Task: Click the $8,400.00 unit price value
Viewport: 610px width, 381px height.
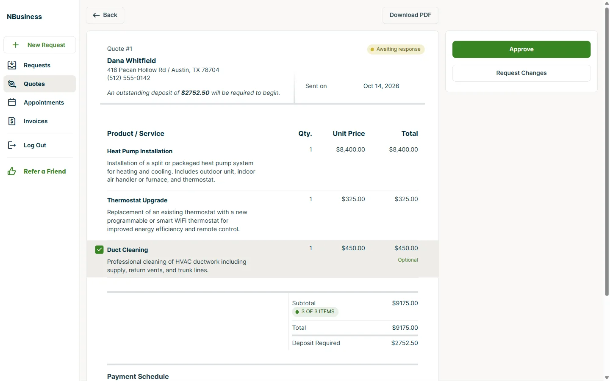Action: [x=350, y=149]
